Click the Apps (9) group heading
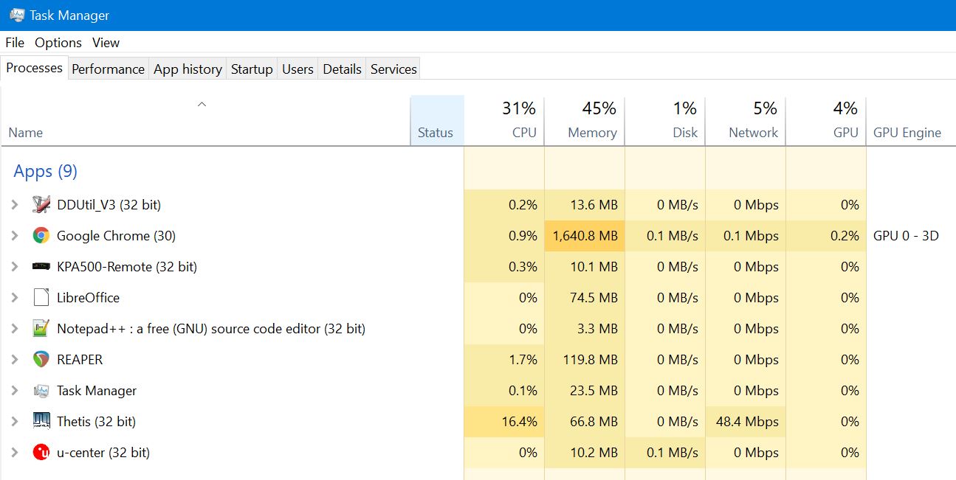 pyautogui.click(x=45, y=172)
